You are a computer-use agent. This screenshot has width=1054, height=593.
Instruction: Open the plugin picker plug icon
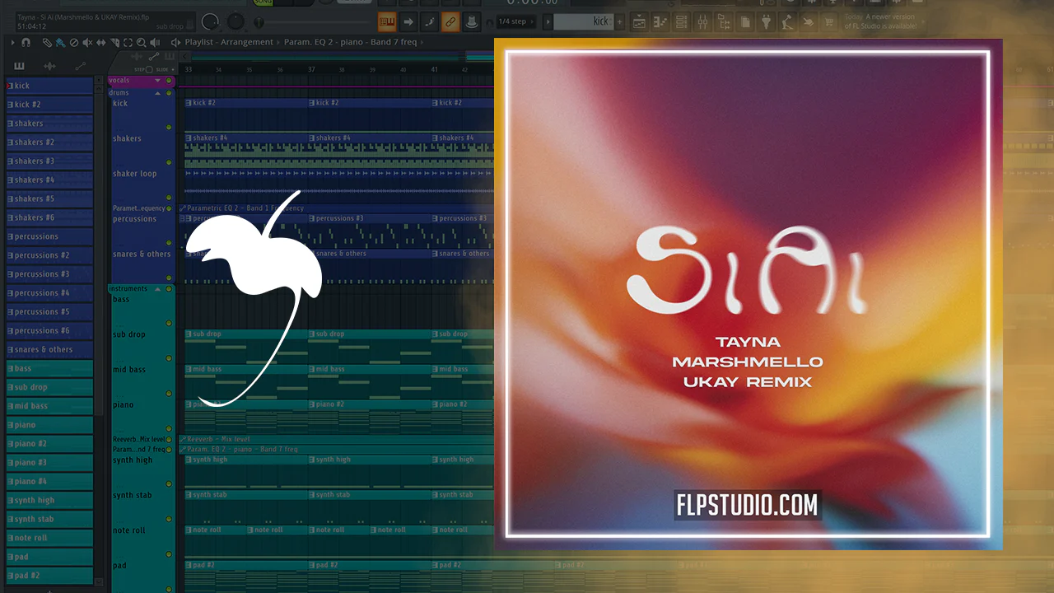click(x=766, y=22)
